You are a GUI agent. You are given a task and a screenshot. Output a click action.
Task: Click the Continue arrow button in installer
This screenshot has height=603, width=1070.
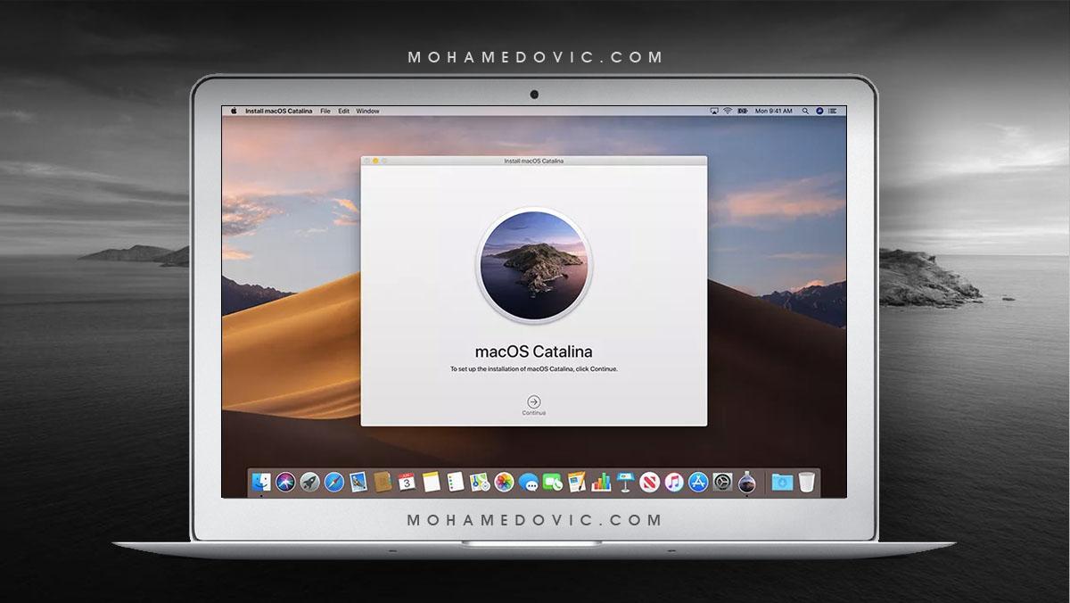pyautogui.click(x=533, y=402)
